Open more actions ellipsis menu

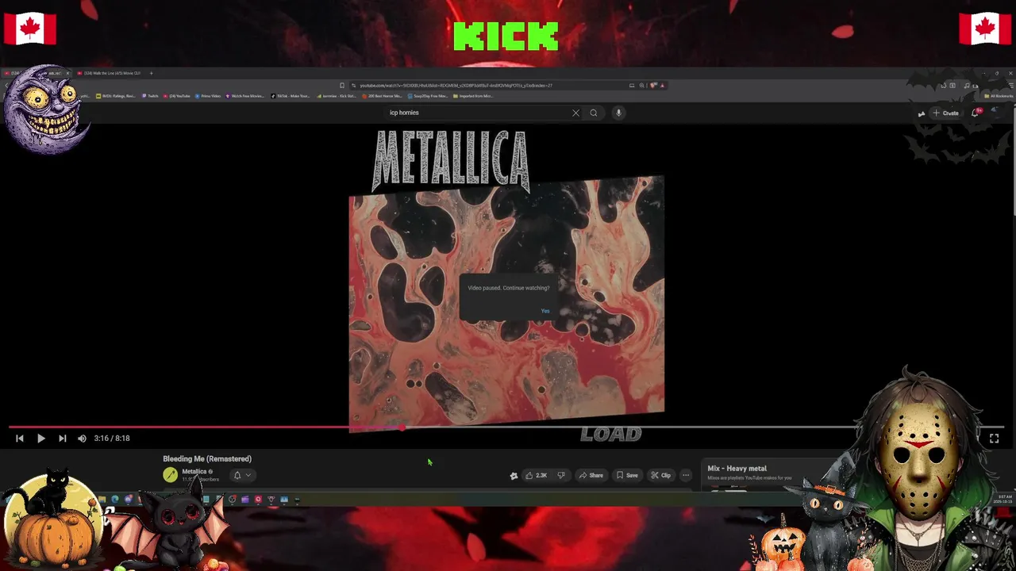point(686,475)
